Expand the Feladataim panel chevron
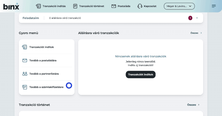Image resolution: width=222 pixels, height=116 pixels. (197, 18)
